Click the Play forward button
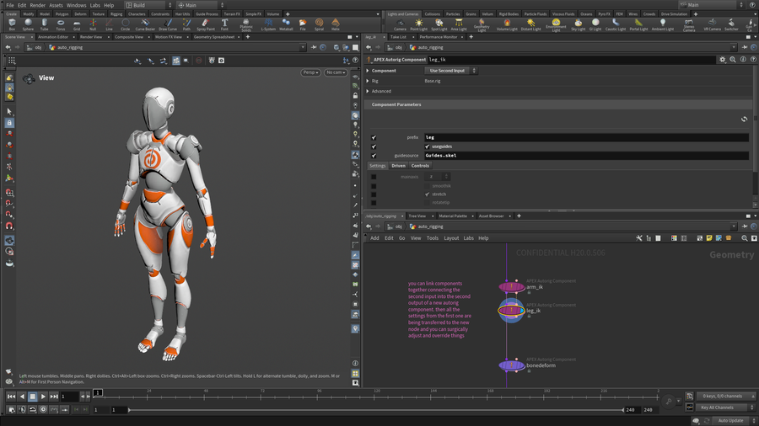The width and height of the screenshot is (759, 426). (43, 397)
